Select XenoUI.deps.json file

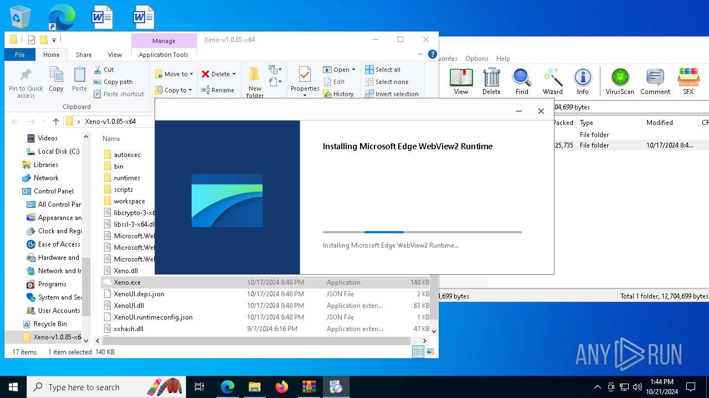click(x=139, y=294)
